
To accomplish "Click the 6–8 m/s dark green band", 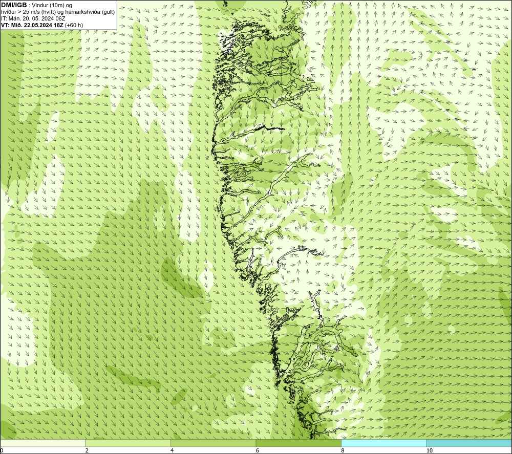I will [x=298, y=443].
